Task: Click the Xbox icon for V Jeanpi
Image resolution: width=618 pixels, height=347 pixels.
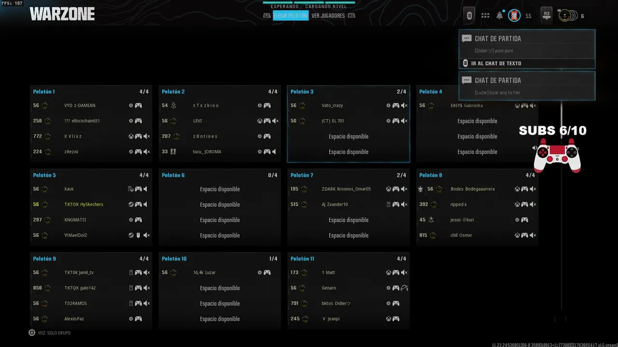Action: tap(389, 319)
